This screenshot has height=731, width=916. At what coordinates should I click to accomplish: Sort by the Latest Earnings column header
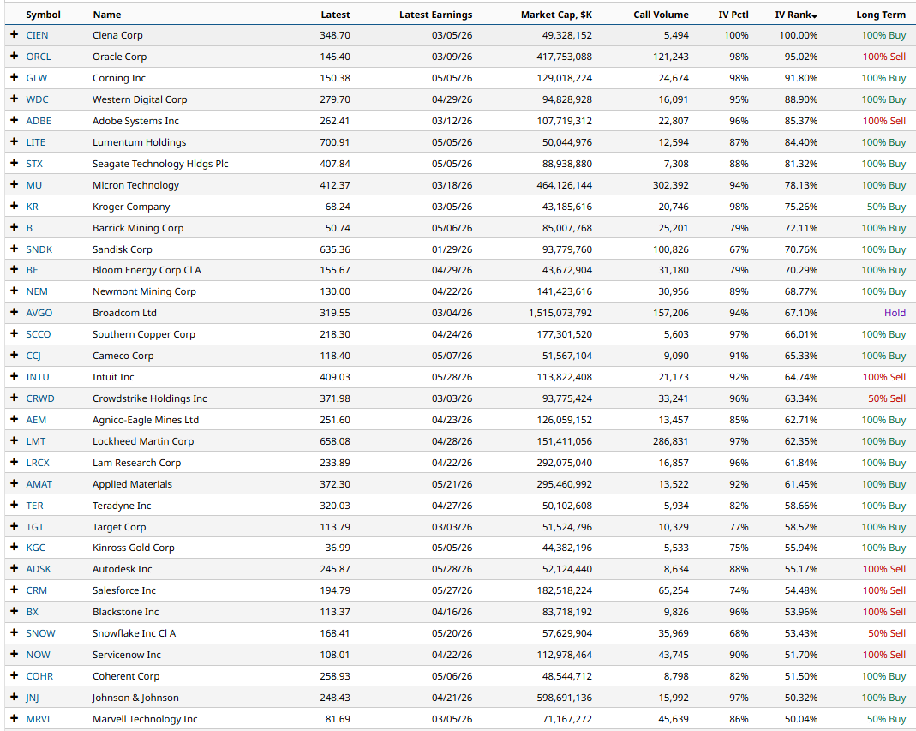(436, 15)
